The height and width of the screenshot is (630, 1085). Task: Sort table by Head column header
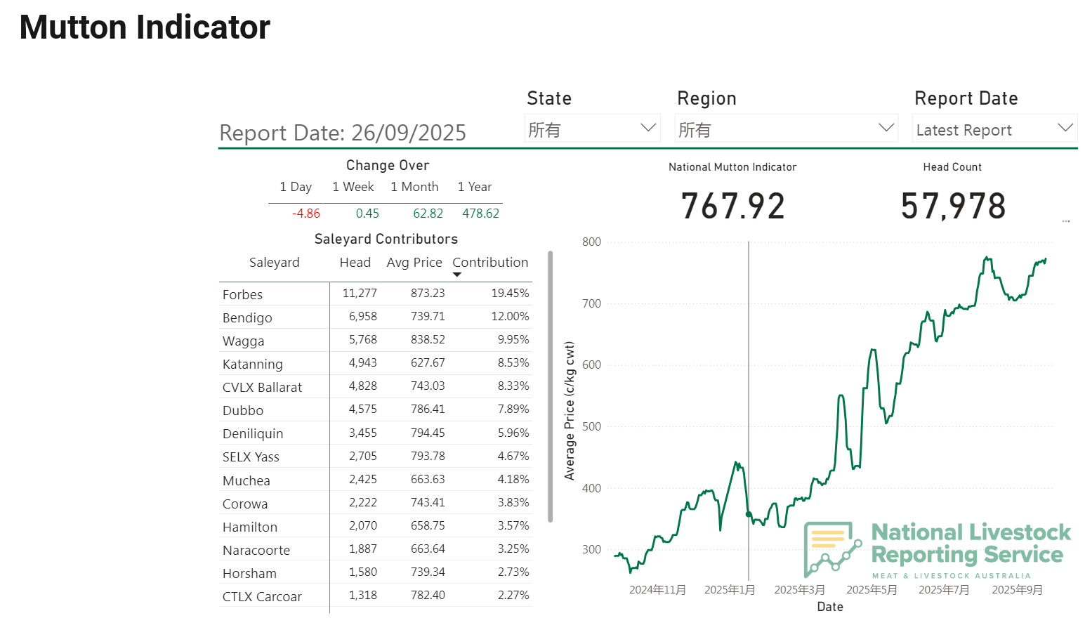(x=355, y=263)
